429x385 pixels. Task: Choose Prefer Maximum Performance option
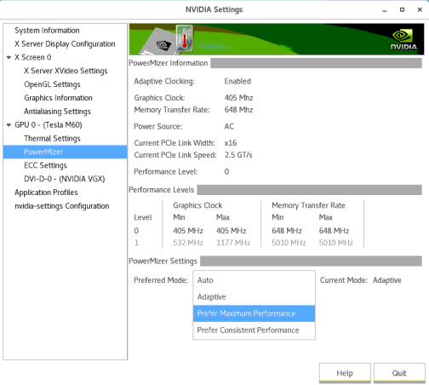[254, 313]
